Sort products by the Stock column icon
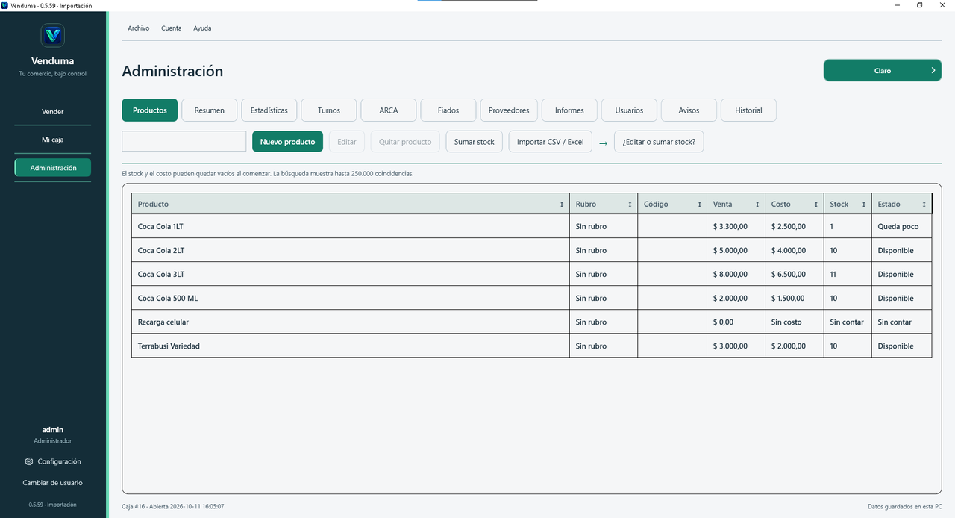The image size is (955, 518). (864, 205)
